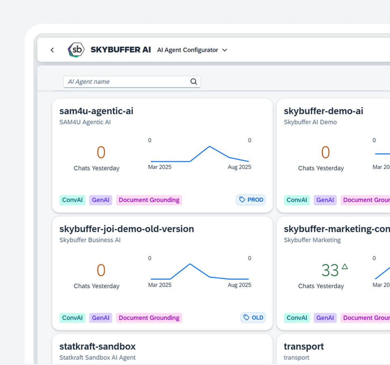
Task: Open the transport agent card
Action: pyautogui.click(x=304, y=347)
